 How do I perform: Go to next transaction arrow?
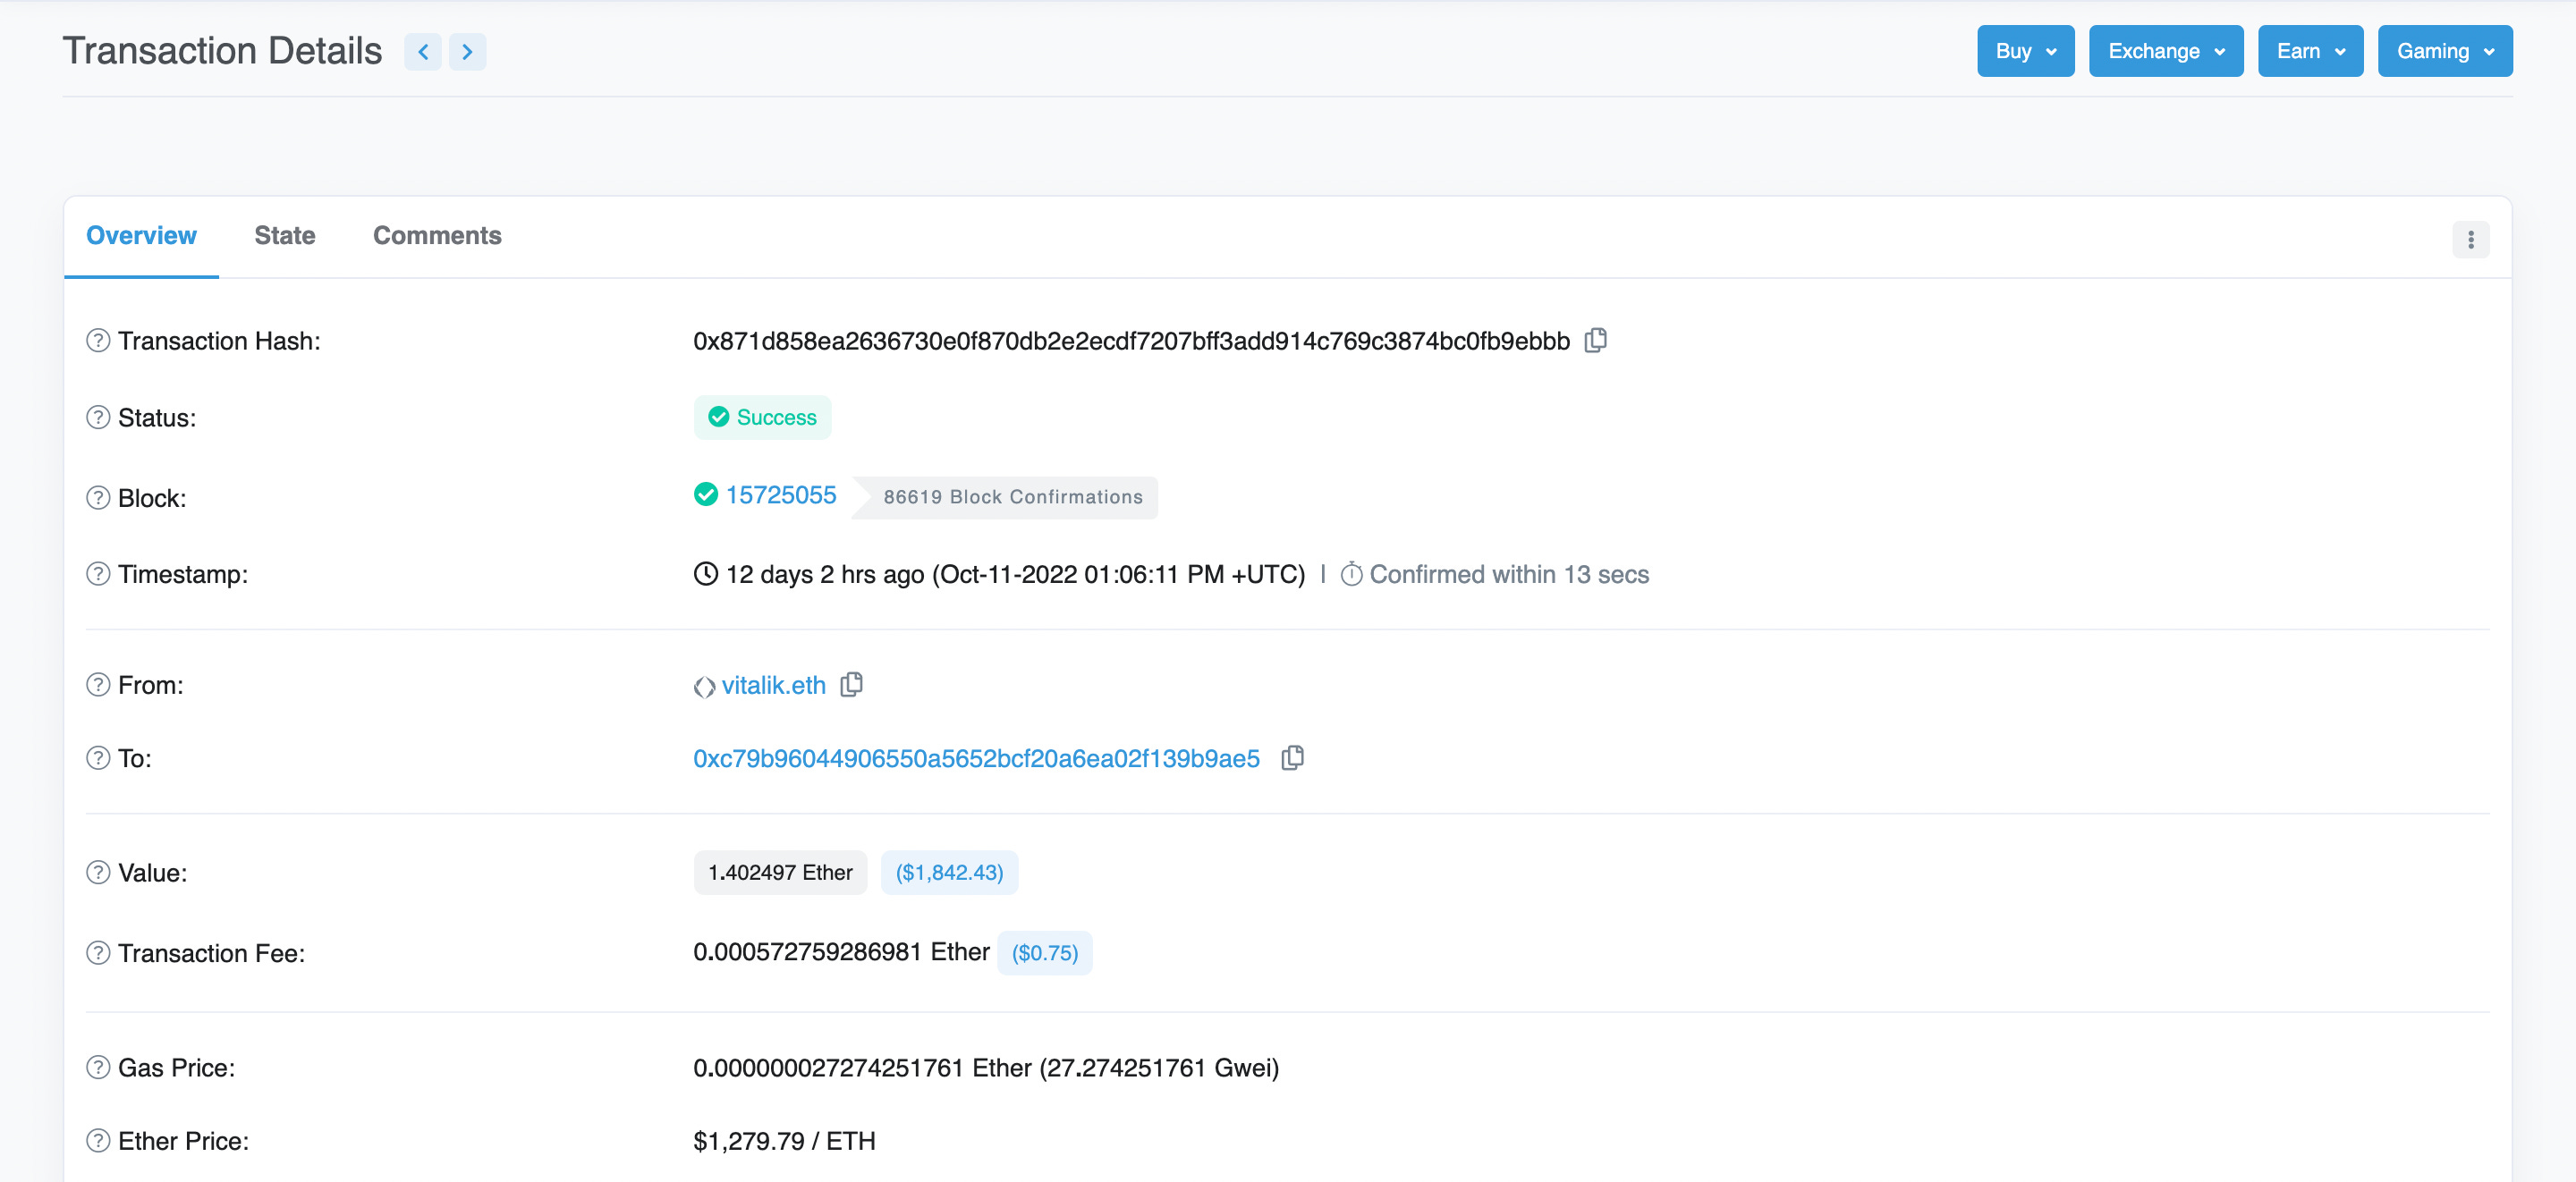coord(467,51)
